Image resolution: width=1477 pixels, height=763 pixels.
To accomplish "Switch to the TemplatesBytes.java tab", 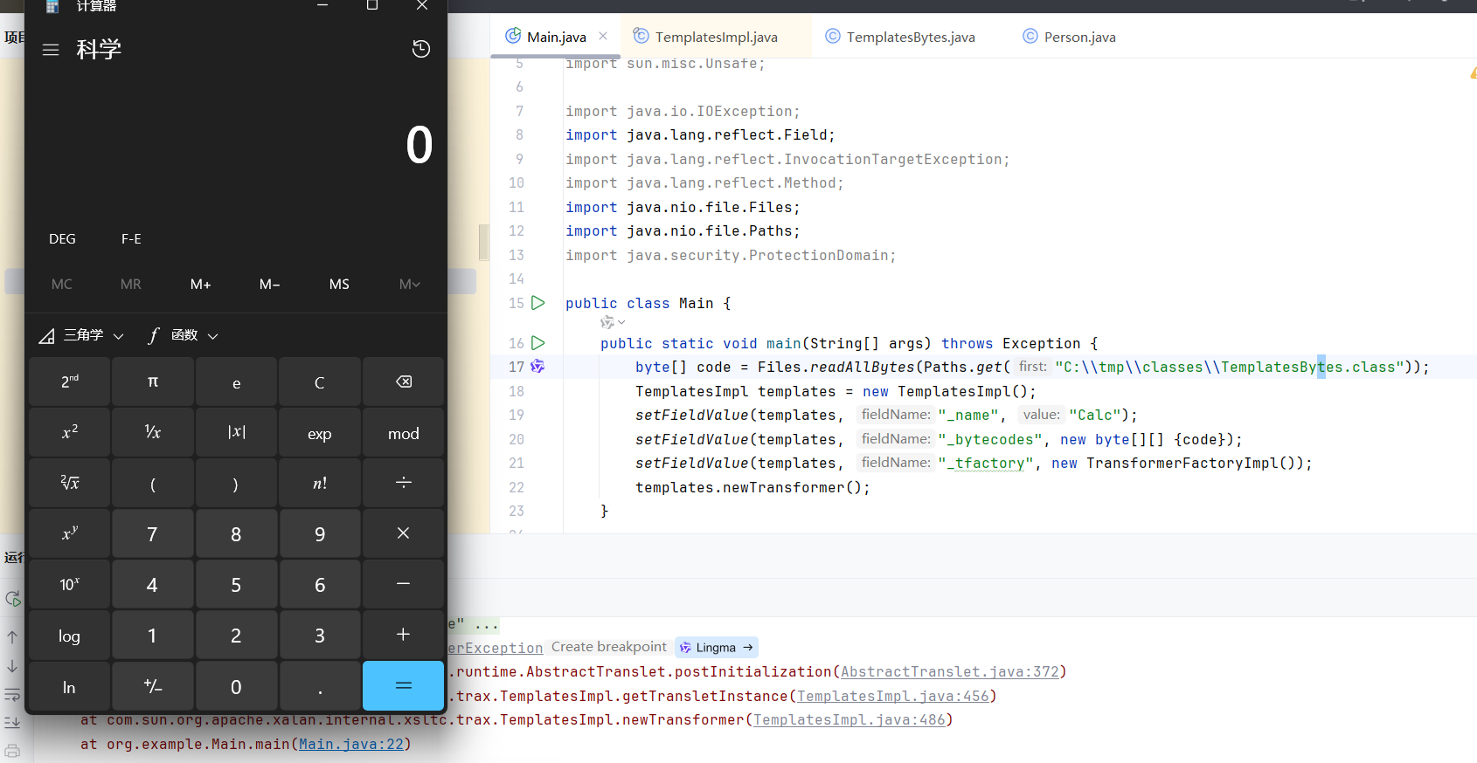I will pos(900,37).
